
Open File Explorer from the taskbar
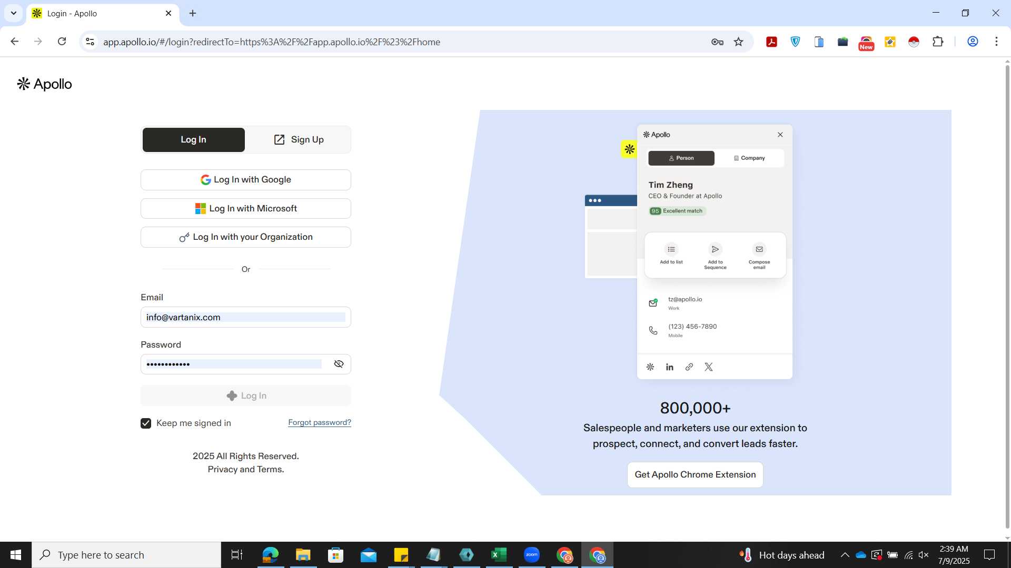(303, 555)
